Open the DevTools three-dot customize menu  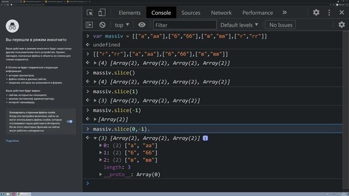pos(329,13)
